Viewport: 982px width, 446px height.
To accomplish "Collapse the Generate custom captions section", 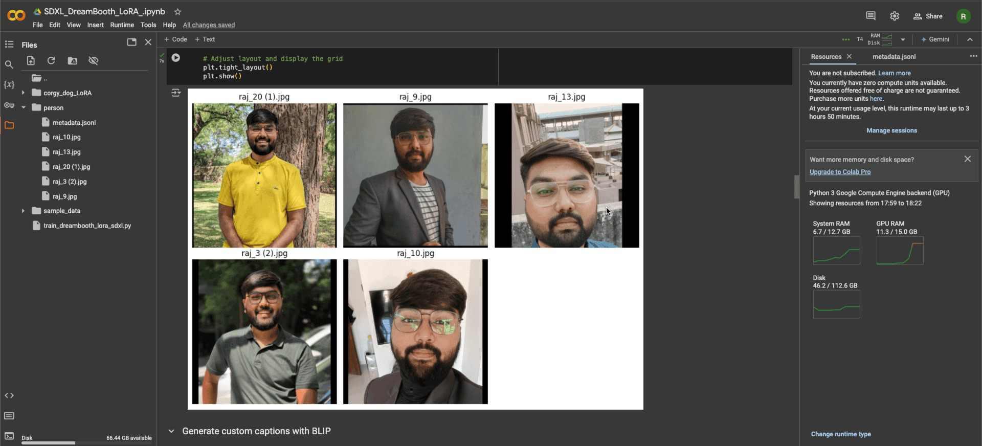I will click(171, 431).
